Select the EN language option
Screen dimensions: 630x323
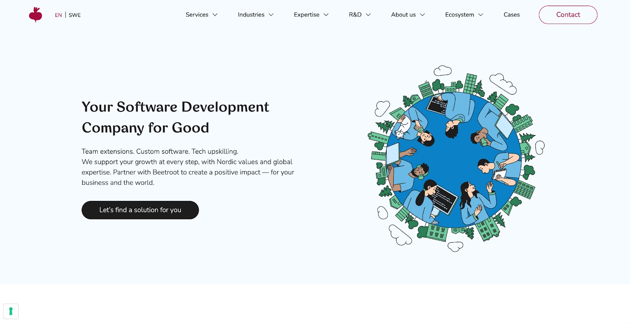point(58,15)
